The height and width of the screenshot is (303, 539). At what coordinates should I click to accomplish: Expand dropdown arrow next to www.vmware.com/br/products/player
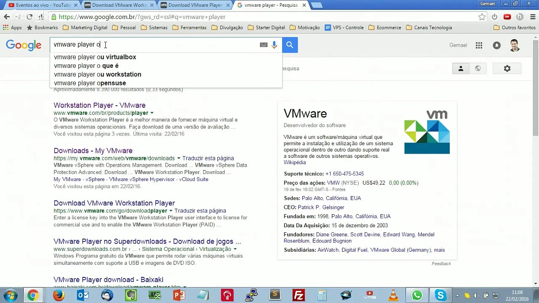pos(152,113)
